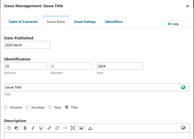
Task: Click the Date Published input field
Action: pyautogui.click(x=27, y=45)
